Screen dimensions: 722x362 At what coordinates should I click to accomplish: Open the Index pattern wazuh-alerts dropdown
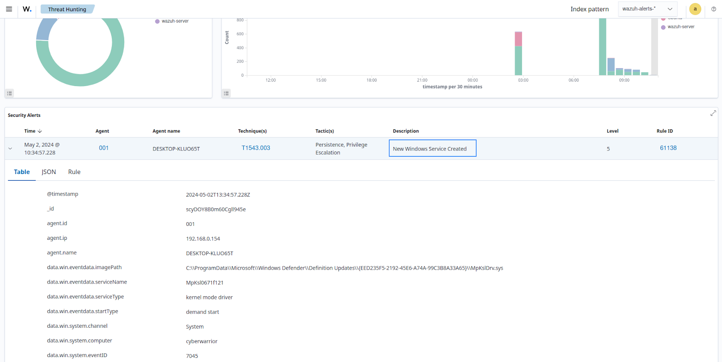coord(648,9)
